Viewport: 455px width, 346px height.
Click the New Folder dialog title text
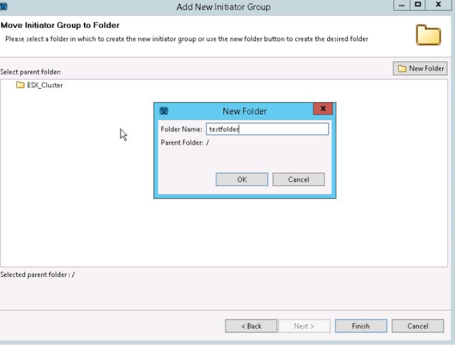click(244, 111)
